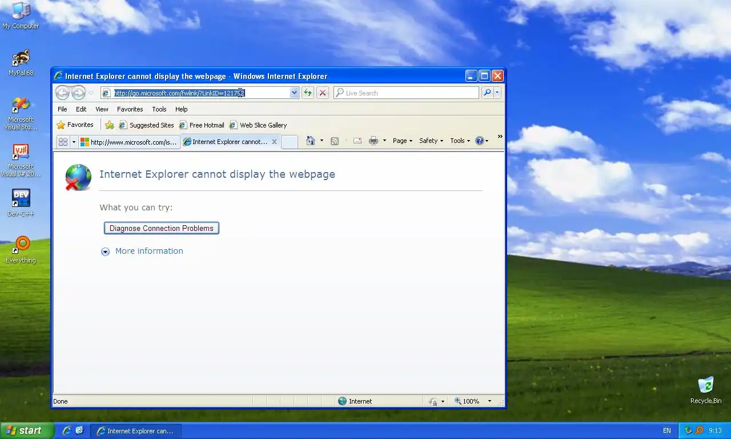Click the Print icon
Image resolution: width=731 pixels, height=439 pixels.
[373, 141]
